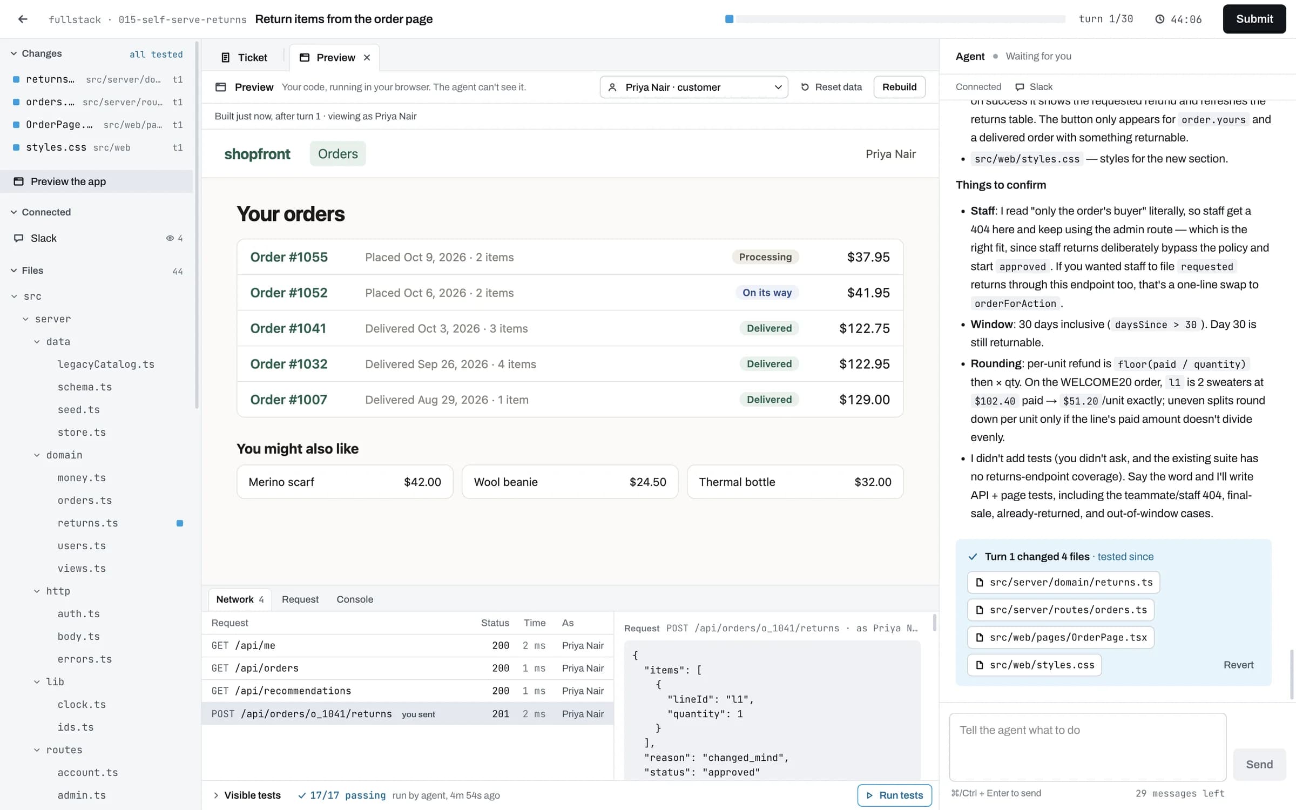Click the user icon in persona selector
The width and height of the screenshot is (1296, 810).
point(612,87)
